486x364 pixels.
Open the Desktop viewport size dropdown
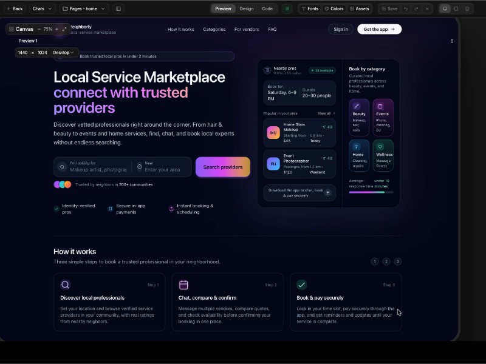tap(63, 53)
